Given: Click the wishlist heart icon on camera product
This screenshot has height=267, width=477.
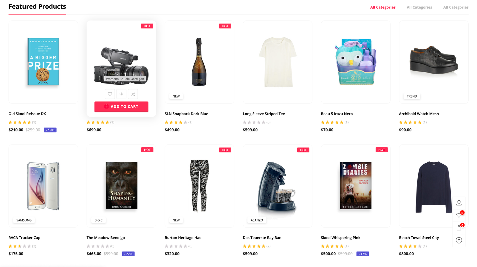Looking at the screenshot, I should tap(110, 94).
